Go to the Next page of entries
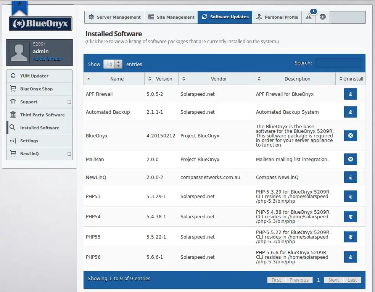Viewport: 375px width, 292px height. tap(333, 280)
